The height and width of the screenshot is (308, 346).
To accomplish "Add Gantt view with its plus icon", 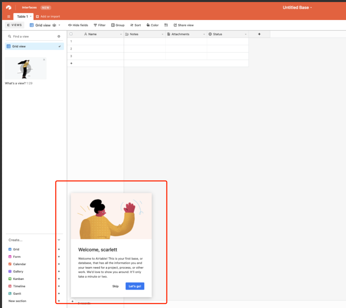I will click(59, 293).
